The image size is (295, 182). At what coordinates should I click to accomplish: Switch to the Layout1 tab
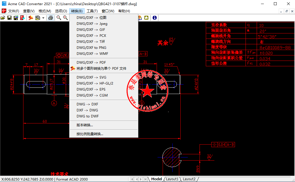point(172,179)
